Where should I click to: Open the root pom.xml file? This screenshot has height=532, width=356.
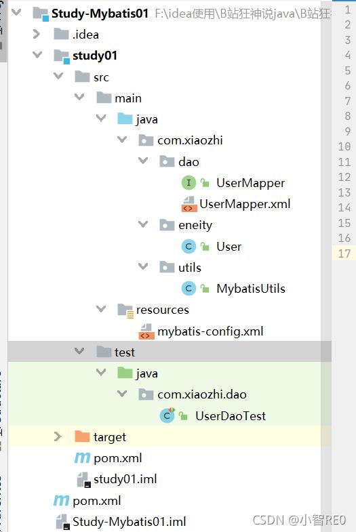pyautogui.click(x=97, y=501)
